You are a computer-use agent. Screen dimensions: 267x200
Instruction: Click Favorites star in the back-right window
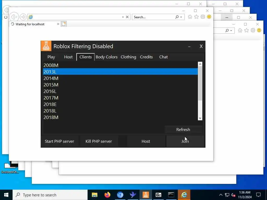246,30
